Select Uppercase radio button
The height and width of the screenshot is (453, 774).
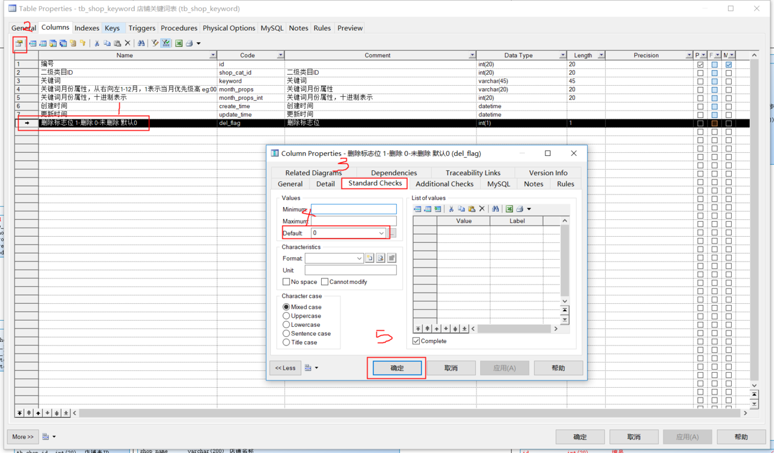point(287,316)
